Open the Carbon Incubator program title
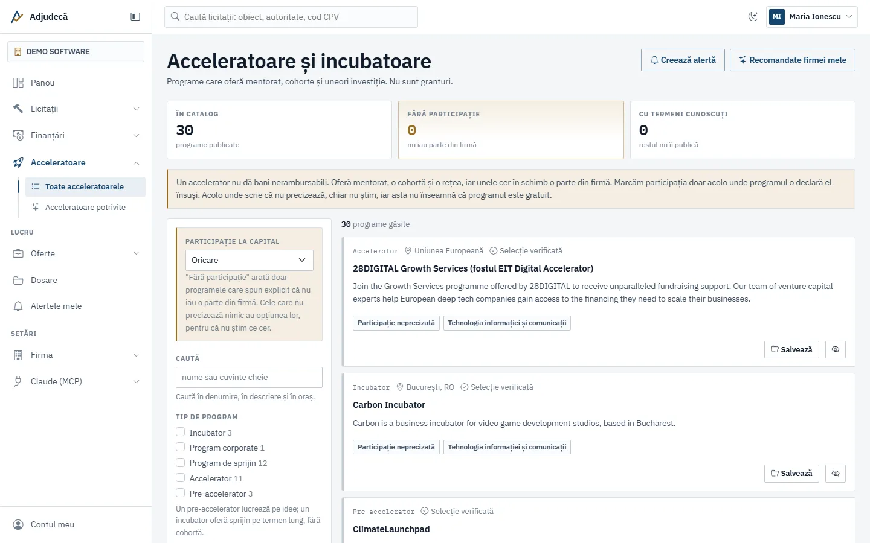This screenshot has width=870, height=543. [389, 405]
